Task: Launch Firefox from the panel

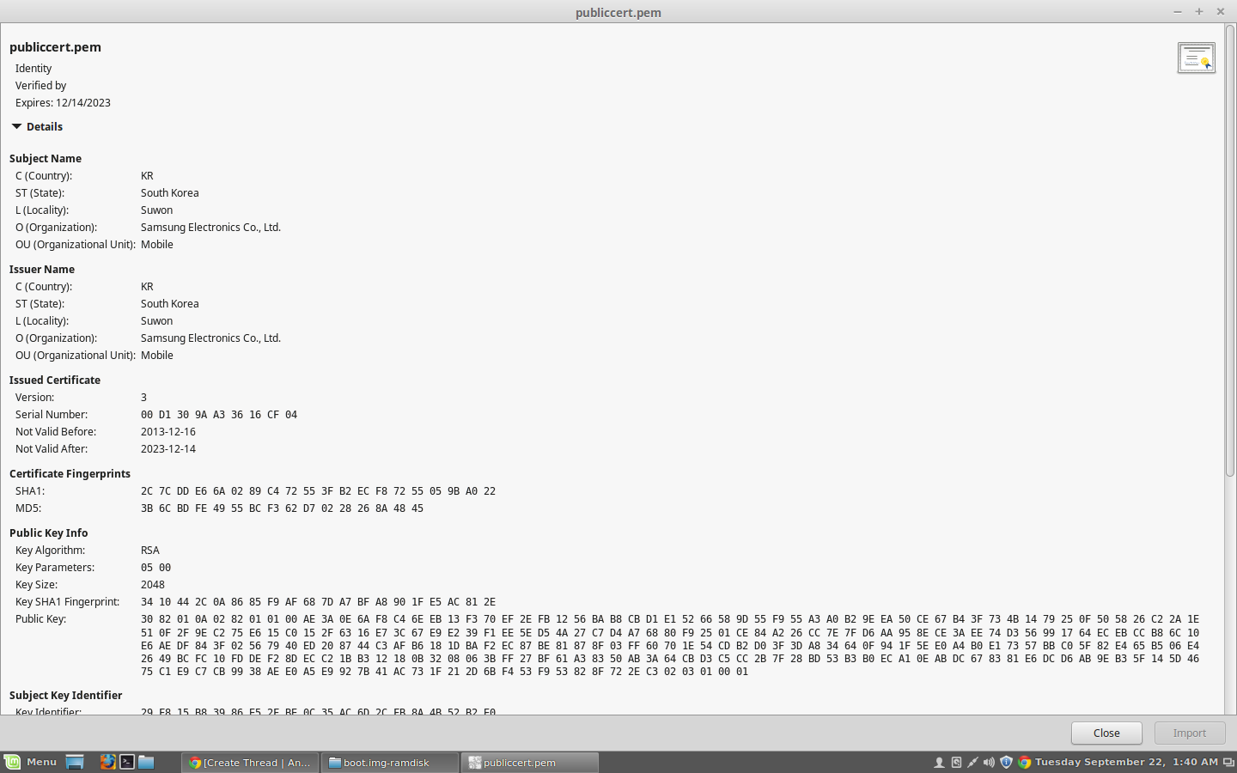Action: pos(107,762)
